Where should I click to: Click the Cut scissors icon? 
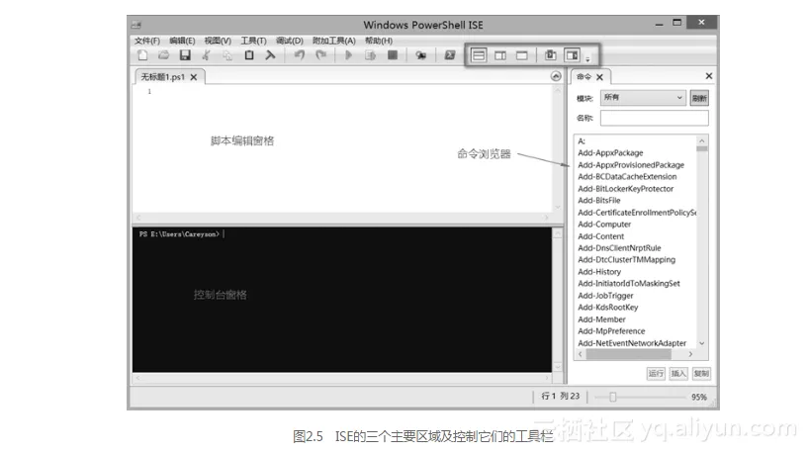pos(206,55)
